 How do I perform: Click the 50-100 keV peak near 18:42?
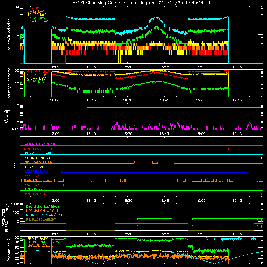(x=156, y=17)
